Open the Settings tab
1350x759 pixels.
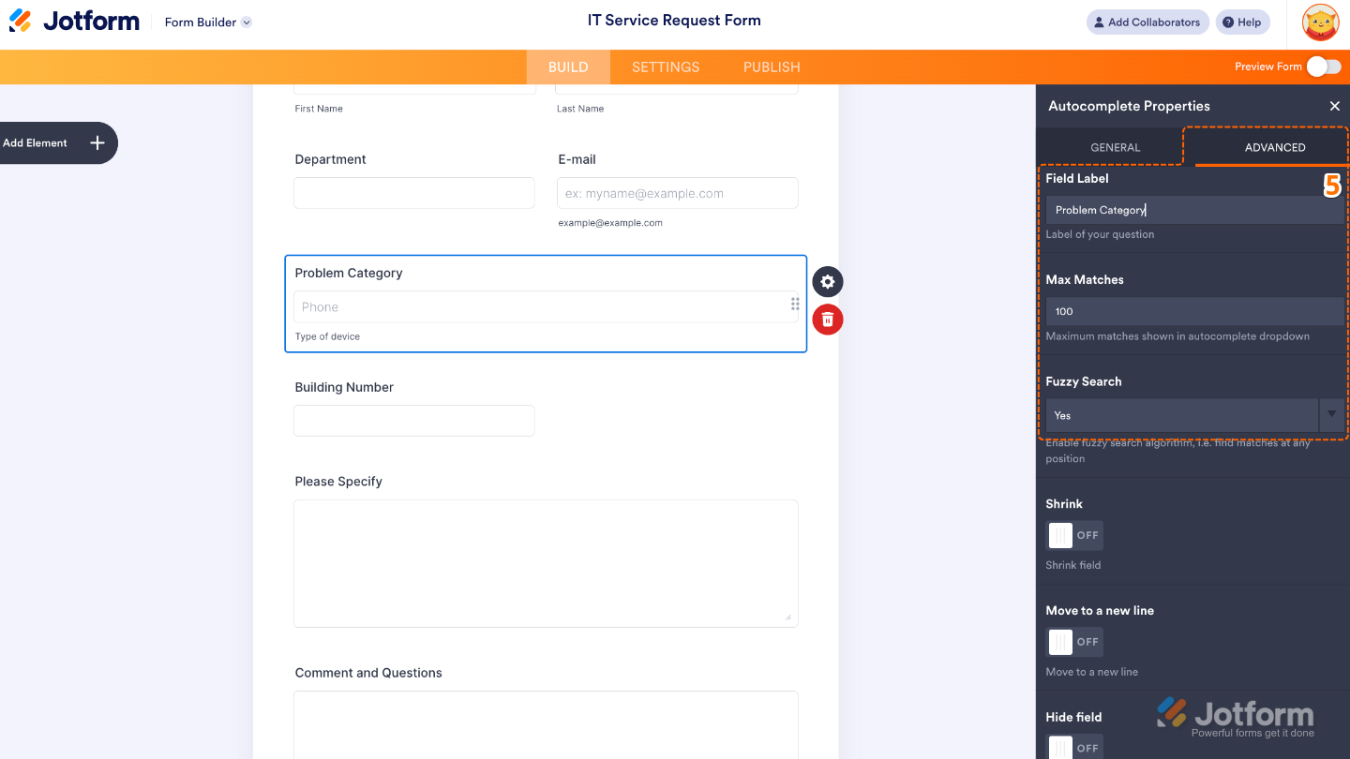pyautogui.click(x=666, y=67)
